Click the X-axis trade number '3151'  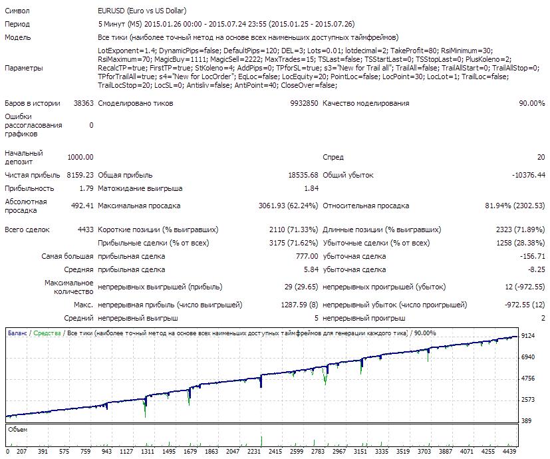coord(360,452)
